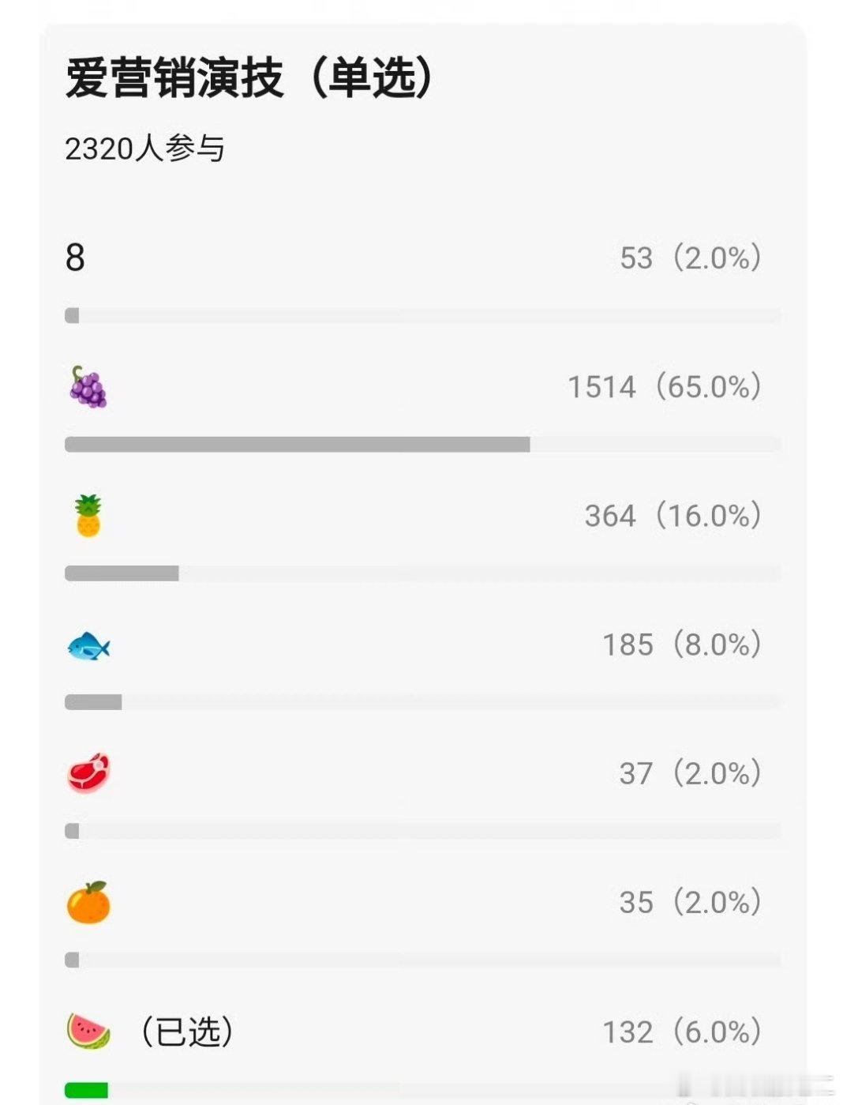Choose the fish emoji option
843x1105 pixels.
[x=88, y=646]
